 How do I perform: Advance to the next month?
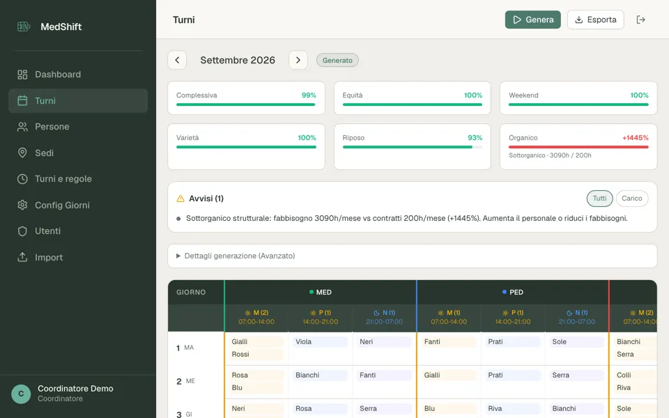tap(298, 60)
